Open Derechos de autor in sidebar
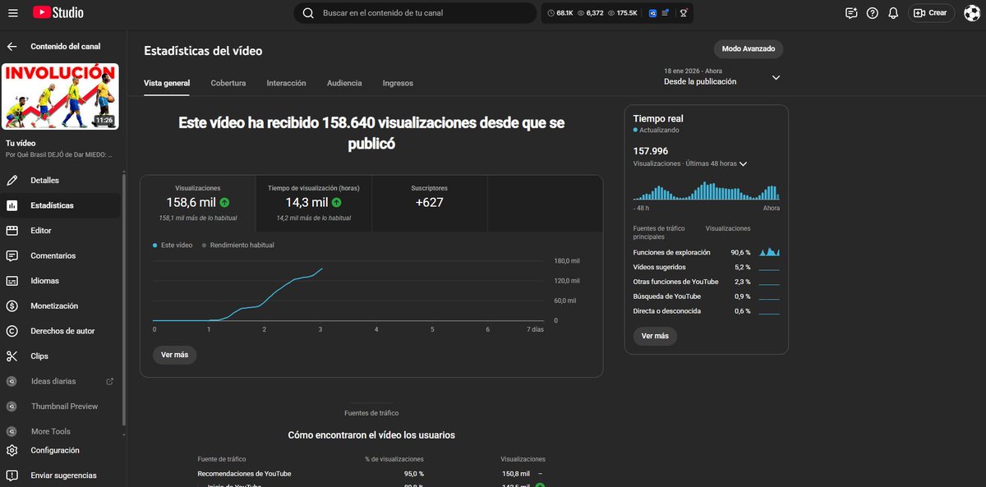The height and width of the screenshot is (487, 986). (x=61, y=331)
